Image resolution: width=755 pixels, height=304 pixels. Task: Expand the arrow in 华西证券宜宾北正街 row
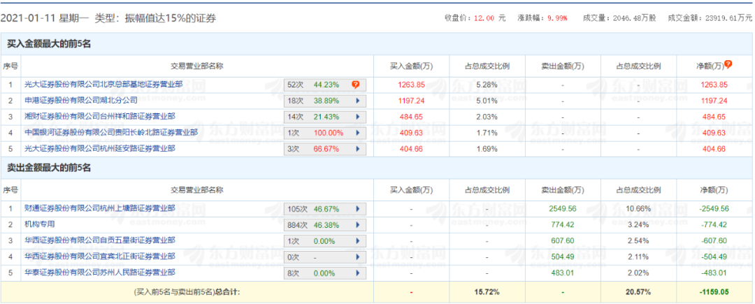click(358, 257)
